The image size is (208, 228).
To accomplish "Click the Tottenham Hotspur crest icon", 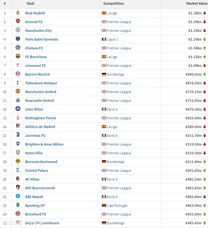I will (18, 83).
